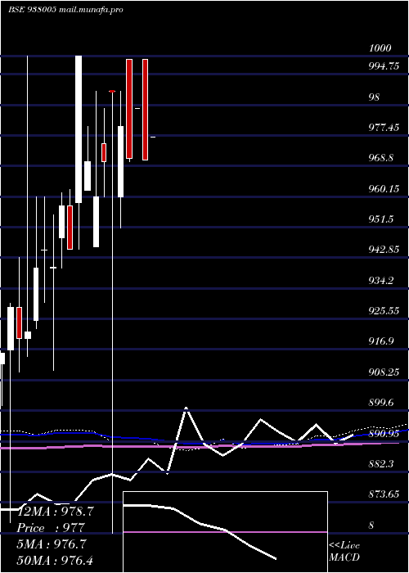The width and height of the screenshot is (409, 573).
Task: Select the 1000 price axis label
Action: click(380, 48)
